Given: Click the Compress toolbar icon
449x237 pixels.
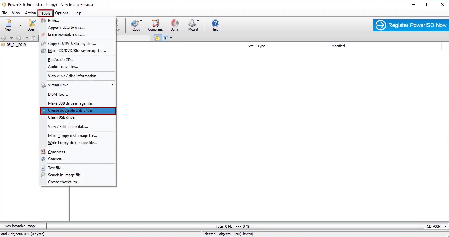Looking at the screenshot, I should [155, 25].
